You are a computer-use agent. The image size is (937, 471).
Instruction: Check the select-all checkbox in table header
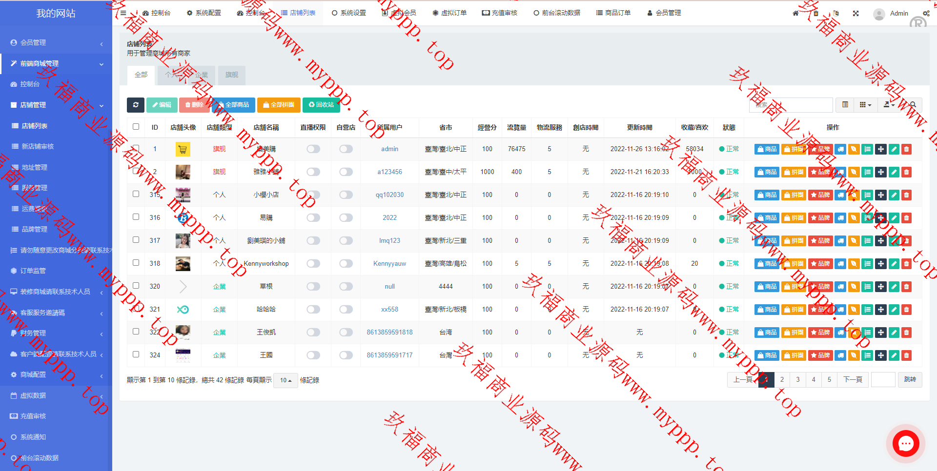pos(136,127)
